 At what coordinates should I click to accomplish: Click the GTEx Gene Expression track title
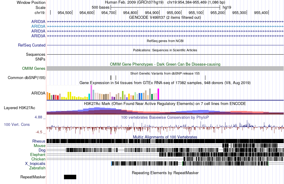[x=165, y=83]
